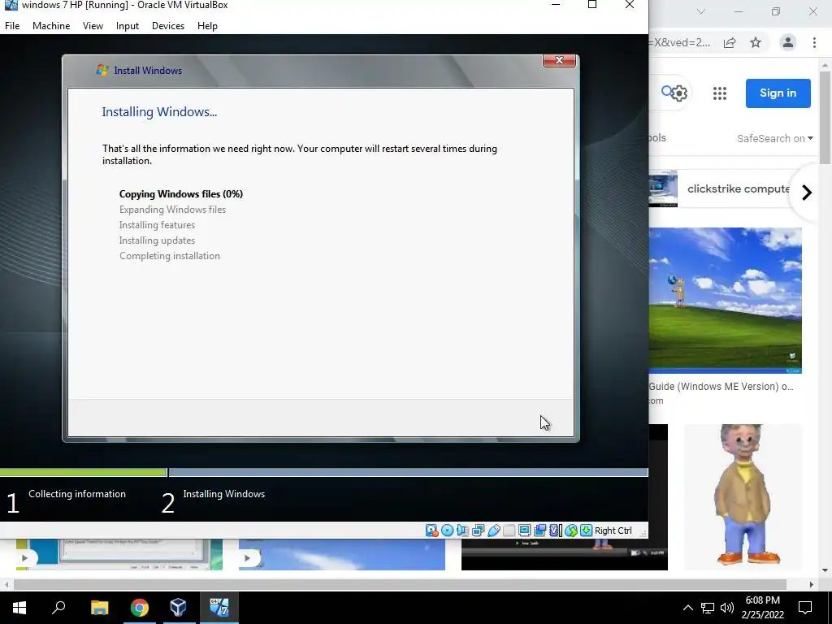This screenshot has width=832, height=624.
Task: Open the View menu in VirtualBox
Action: coord(93,25)
